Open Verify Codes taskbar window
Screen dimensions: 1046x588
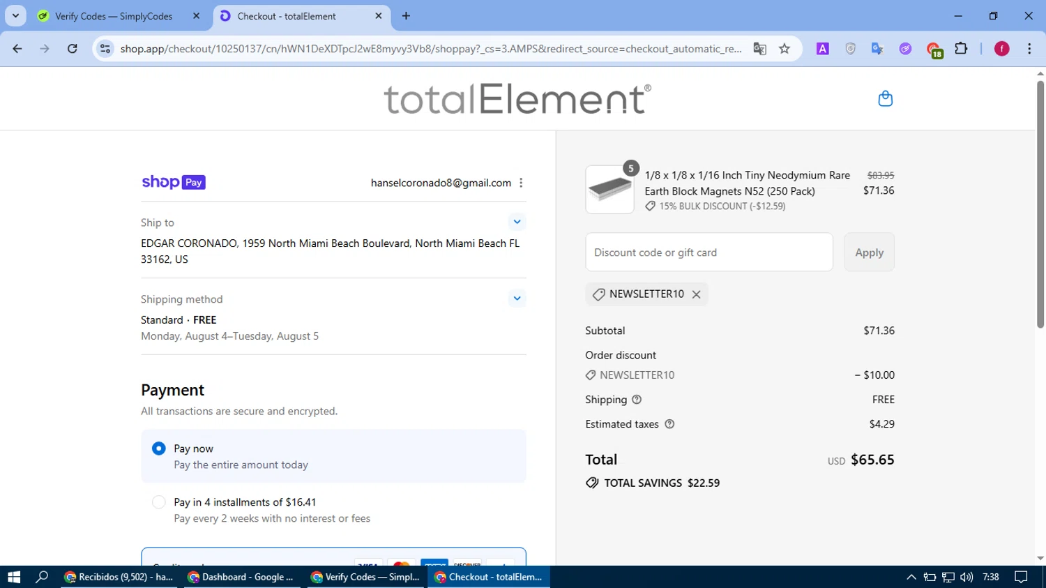click(x=366, y=577)
